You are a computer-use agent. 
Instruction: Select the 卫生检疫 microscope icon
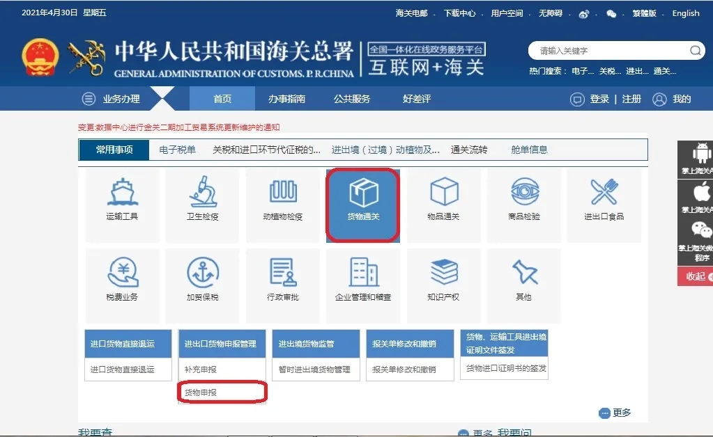(202, 193)
